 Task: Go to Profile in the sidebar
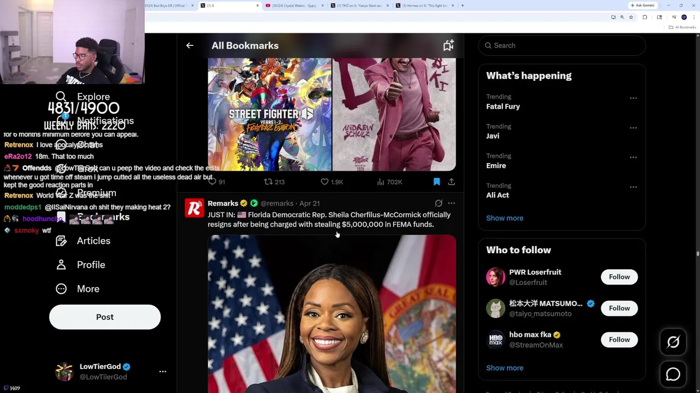point(80,265)
